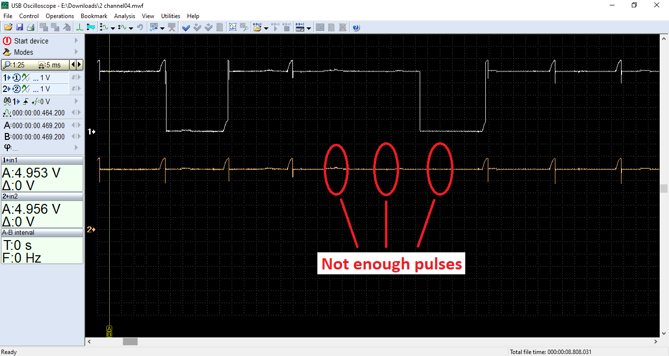The width and height of the screenshot is (669, 356).
Task: Open the Help question-mark icon
Action: click(356, 27)
